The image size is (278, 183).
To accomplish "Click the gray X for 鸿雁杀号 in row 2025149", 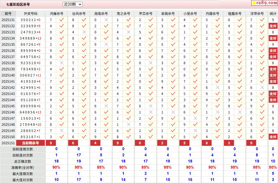I will (62, 131).
